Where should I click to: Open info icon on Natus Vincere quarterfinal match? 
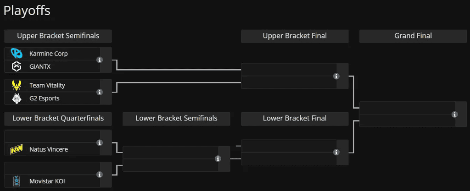point(100,142)
